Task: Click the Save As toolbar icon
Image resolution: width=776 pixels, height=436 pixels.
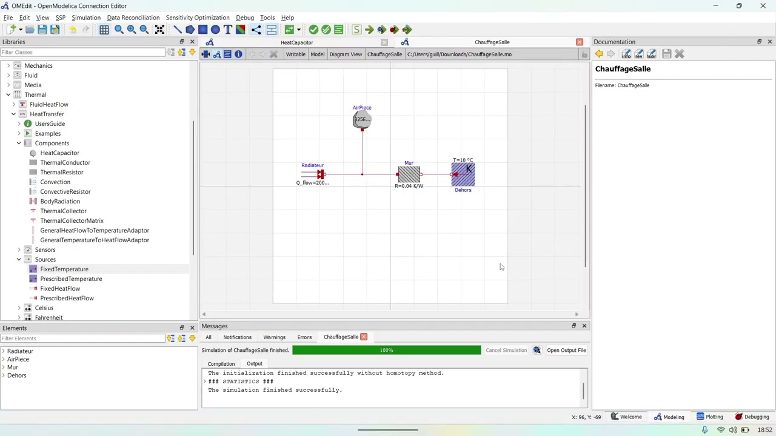Action: pyautogui.click(x=55, y=29)
